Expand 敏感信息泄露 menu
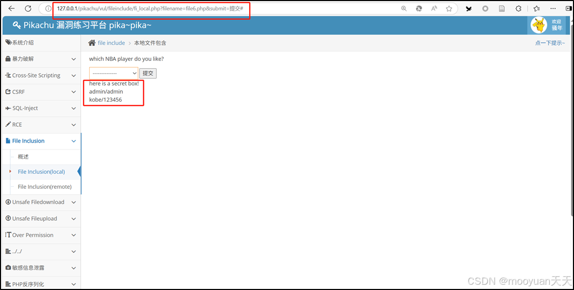 [41, 267]
